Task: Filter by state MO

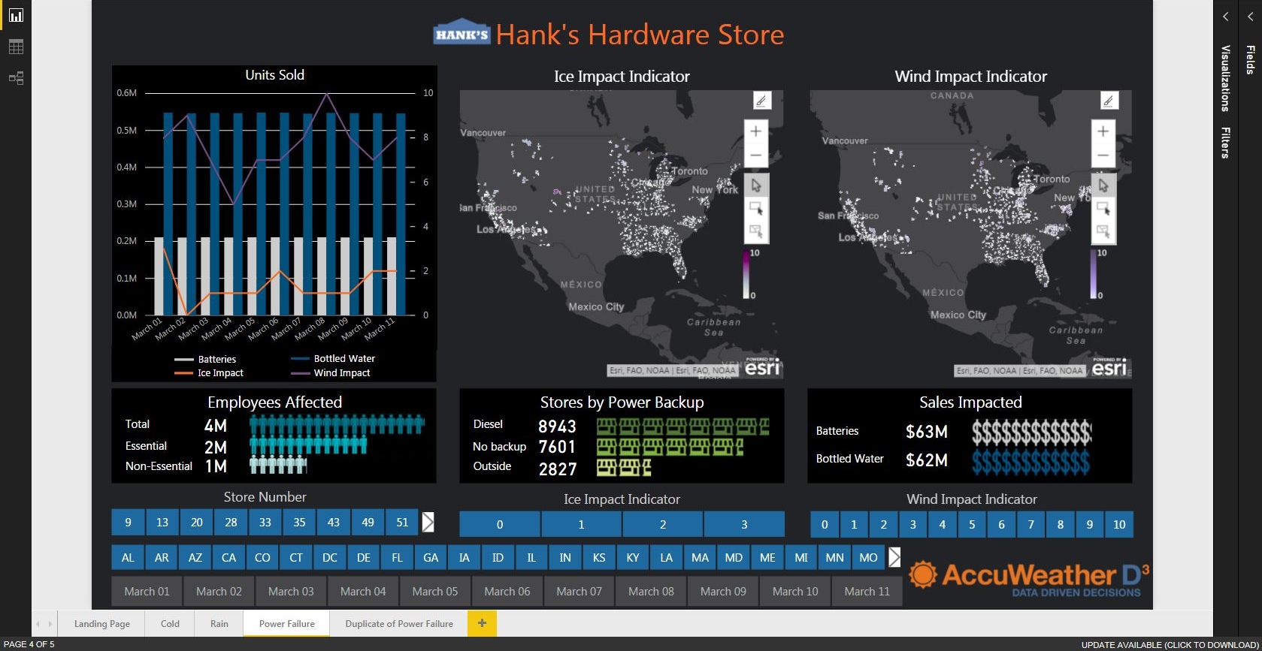Action: (x=868, y=557)
